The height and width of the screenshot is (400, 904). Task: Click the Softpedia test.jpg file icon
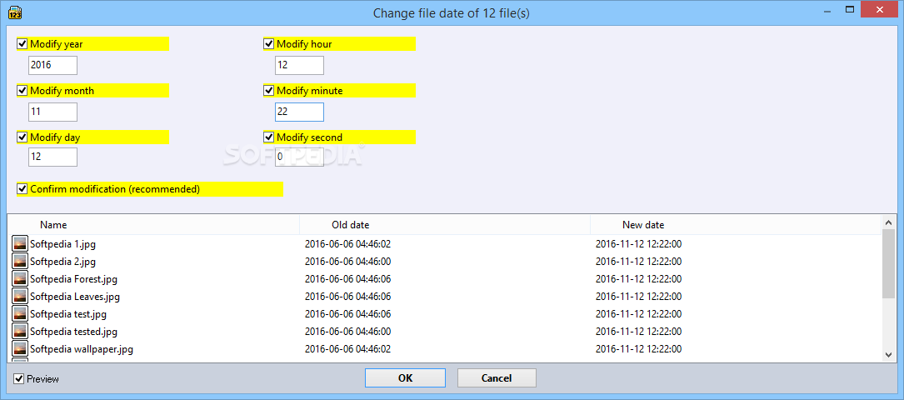pyautogui.click(x=20, y=314)
